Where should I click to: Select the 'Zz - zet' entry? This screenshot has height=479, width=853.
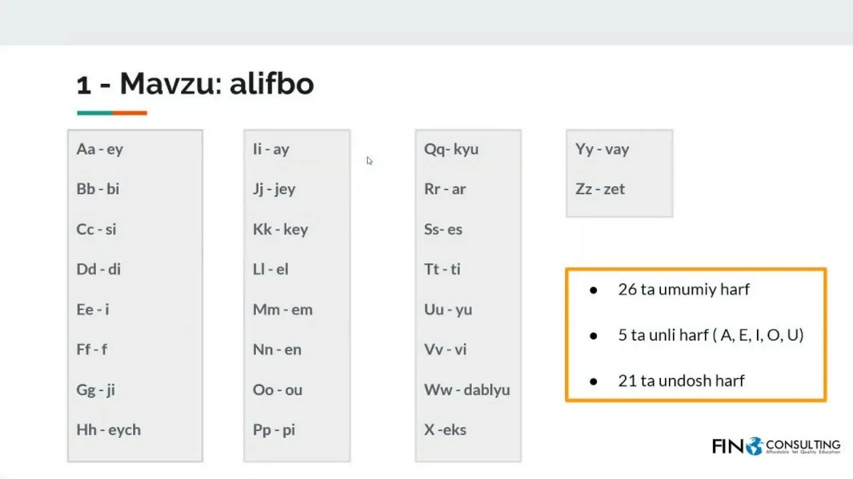pyautogui.click(x=600, y=189)
